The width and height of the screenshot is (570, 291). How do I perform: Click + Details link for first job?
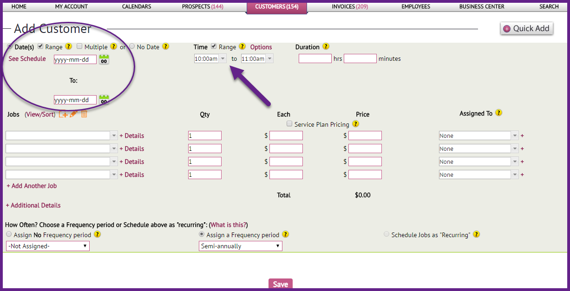(132, 136)
